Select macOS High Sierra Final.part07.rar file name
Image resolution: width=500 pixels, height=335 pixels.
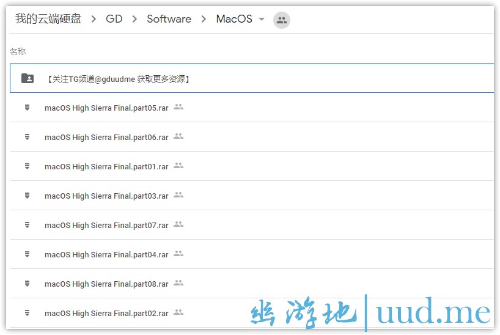point(106,225)
